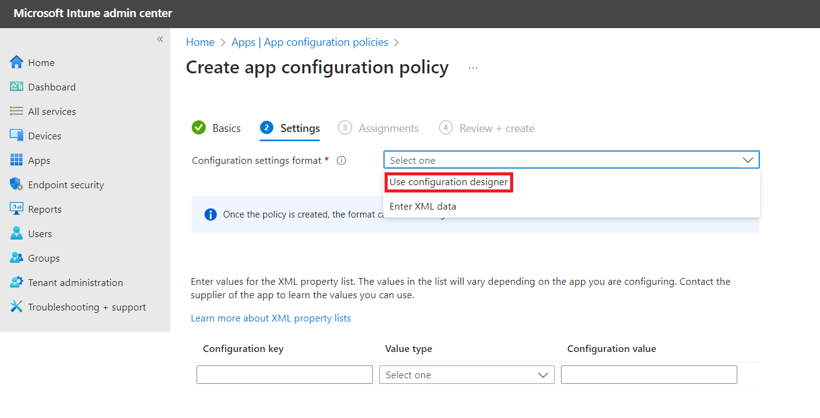820x418 pixels.
Task: Switch to the Basics step tab
Action: click(217, 128)
